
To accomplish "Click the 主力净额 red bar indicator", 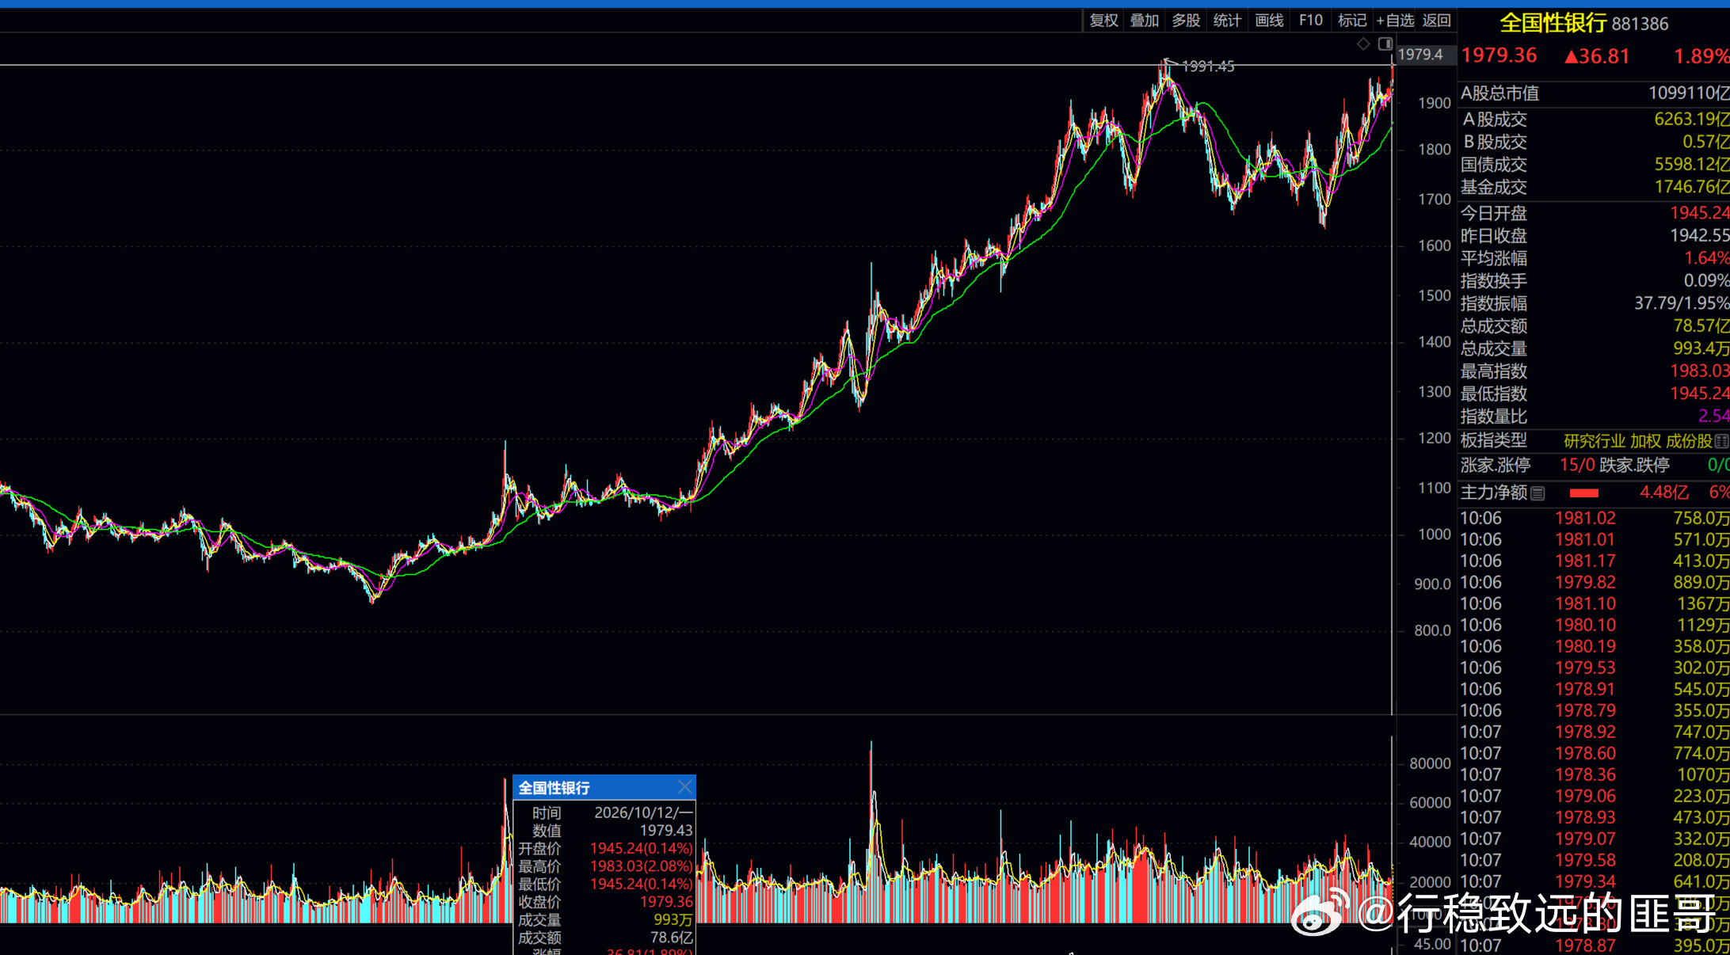I will 1583,493.
